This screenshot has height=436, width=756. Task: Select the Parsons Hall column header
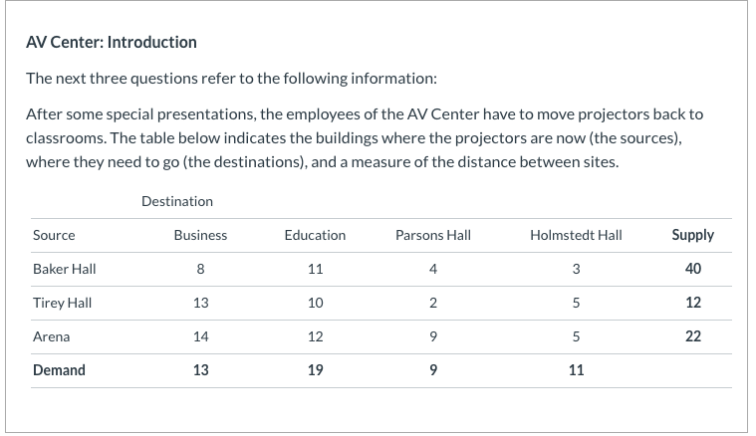coord(432,235)
